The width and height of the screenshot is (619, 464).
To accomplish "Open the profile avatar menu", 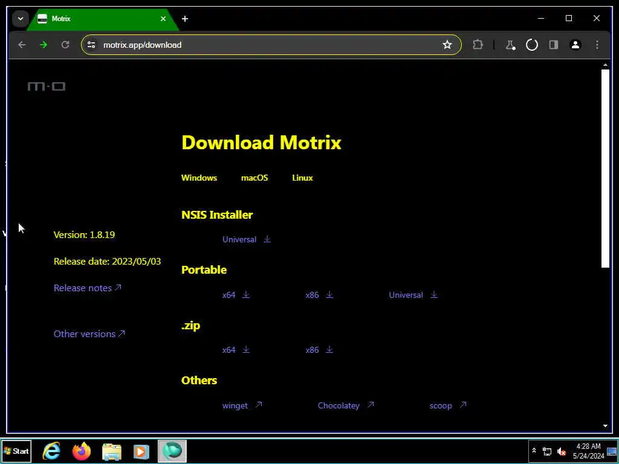I will [575, 45].
